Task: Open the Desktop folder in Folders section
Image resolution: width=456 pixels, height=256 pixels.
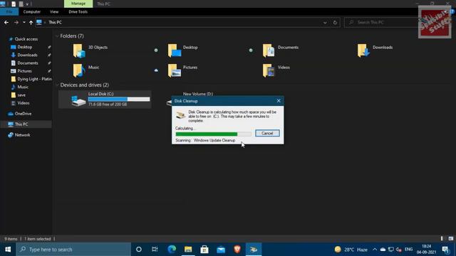Action: (182, 50)
